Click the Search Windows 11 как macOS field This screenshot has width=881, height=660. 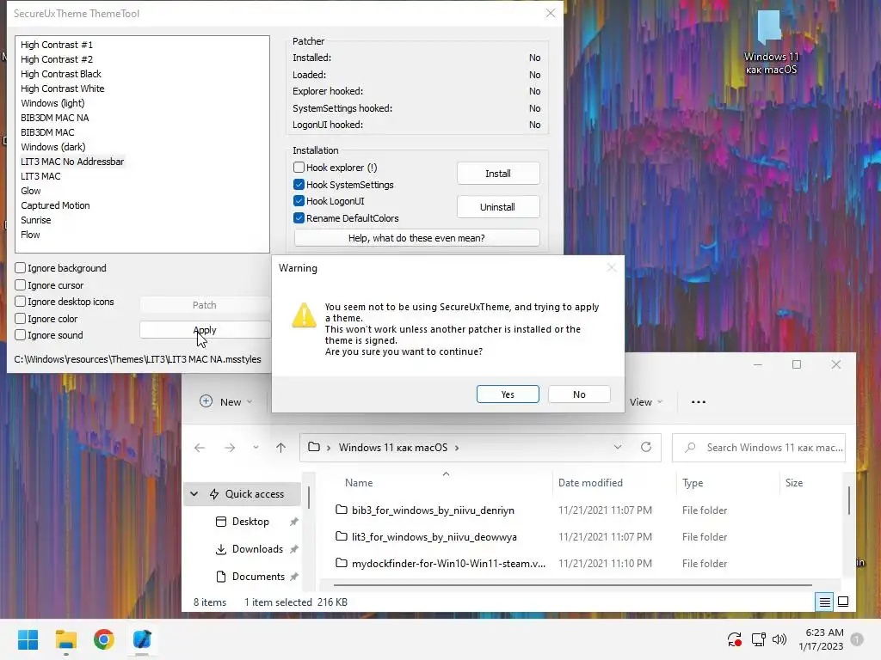pyautogui.click(x=759, y=447)
